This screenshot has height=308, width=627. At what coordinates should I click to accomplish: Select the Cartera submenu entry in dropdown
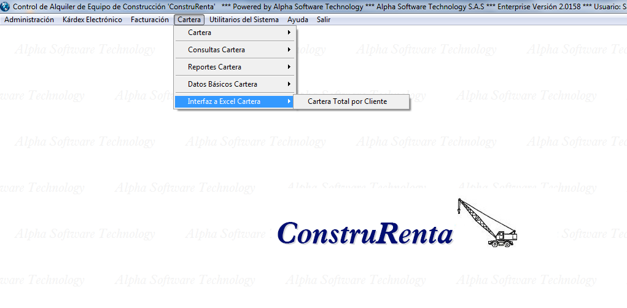pos(200,33)
